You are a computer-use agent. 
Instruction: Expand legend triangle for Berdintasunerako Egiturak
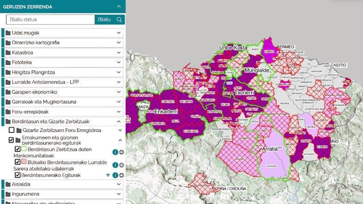click(x=108, y=175)
